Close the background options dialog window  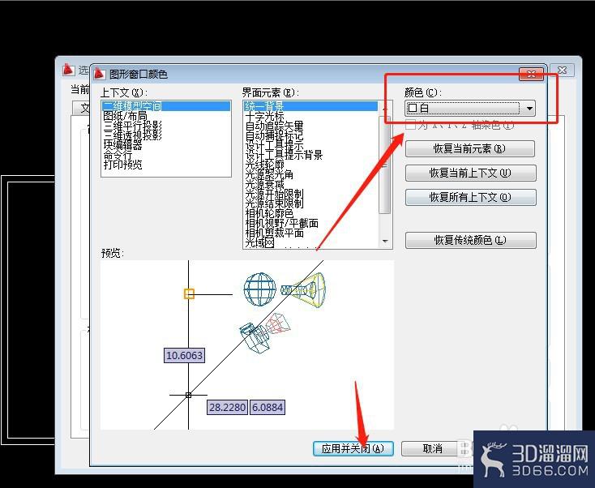tap(562, 71)
